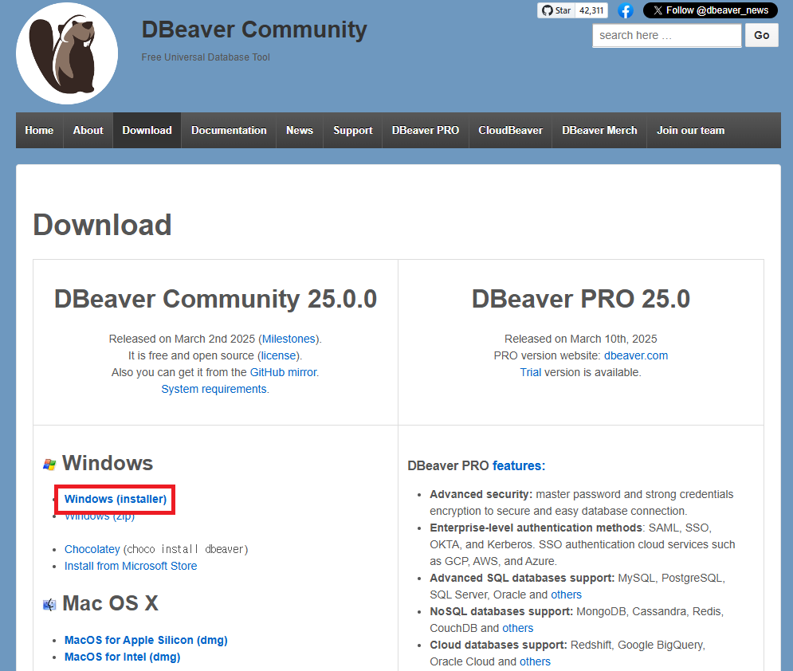Open 'others' link after SQL Server, Oracle
The image size is (793, 671).
566,594
